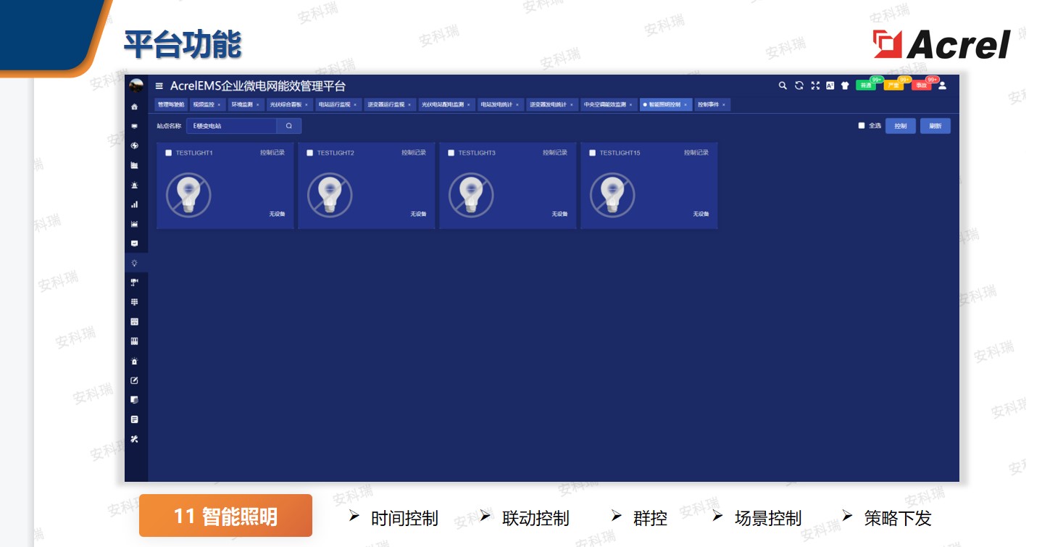Select the lightbulb smart lighting sidebar icon
1042x547 pixels.
click(134, 263)
